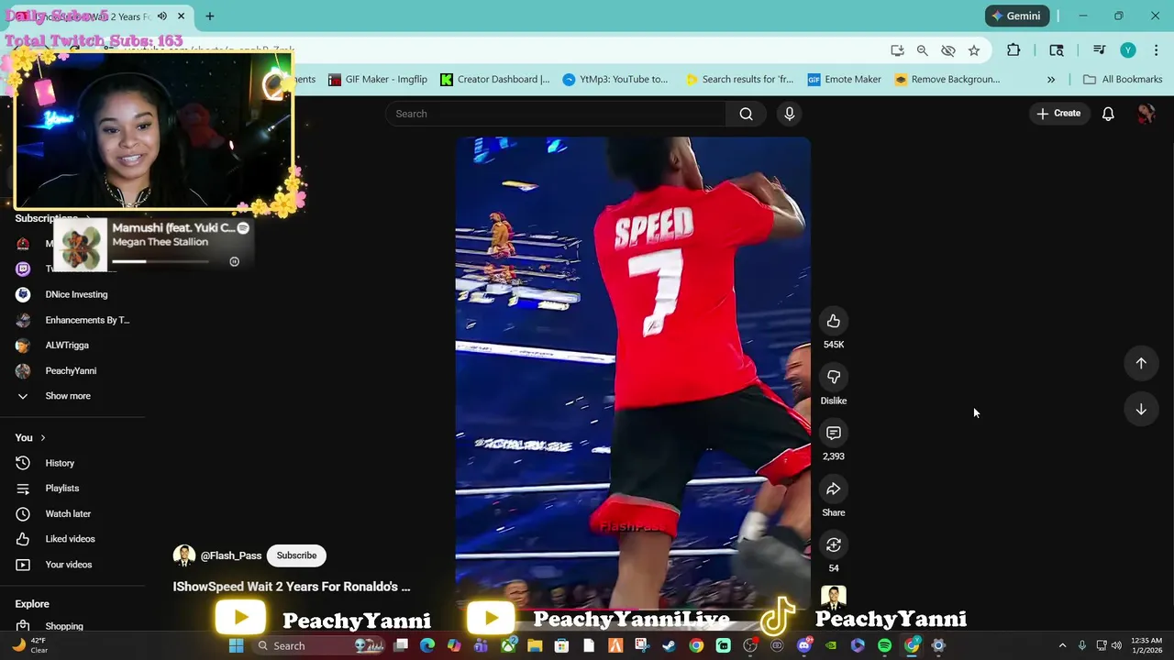Open the zoom magnifier in address bar

(922, 50)
